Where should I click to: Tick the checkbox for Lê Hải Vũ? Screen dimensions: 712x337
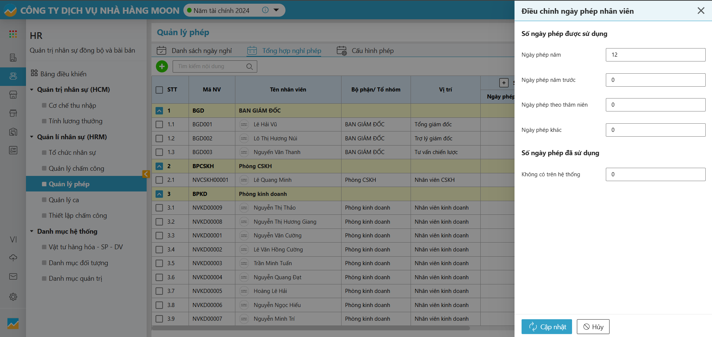[x=159, y=124]
